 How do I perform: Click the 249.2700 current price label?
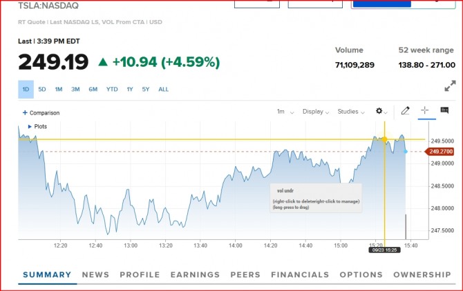[440, 152]
